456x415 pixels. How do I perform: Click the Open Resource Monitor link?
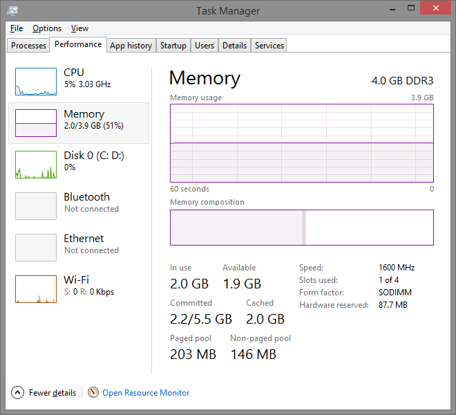pyautogui.click(x=146, y=393)
